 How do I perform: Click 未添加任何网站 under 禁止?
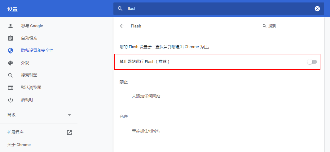pos(146,96)
